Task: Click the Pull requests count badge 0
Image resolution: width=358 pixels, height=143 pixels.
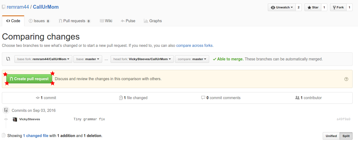Action: [x=89, y=21]
